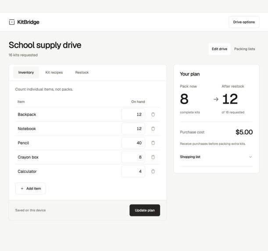The width and height of the screenshot is (268, 251).
Task: Click the 'Saved on this device' status text
Action: pos(30,210)
